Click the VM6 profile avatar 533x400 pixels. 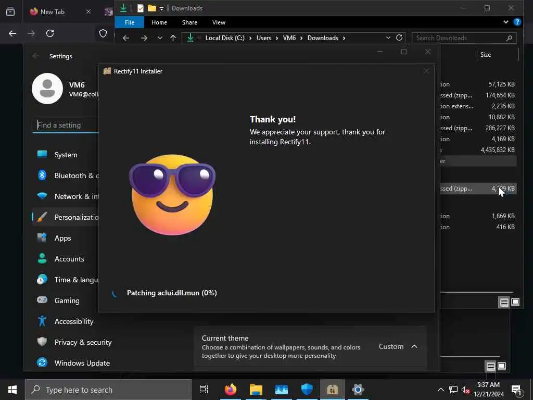[47, 89]
